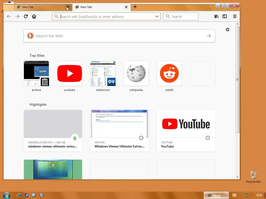The width and height of the screenshot is (266, 199).
Task: Open the Library icon
Action: [216, 16]
